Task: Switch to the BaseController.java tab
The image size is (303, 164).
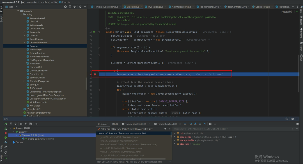Action: point(237,7)
